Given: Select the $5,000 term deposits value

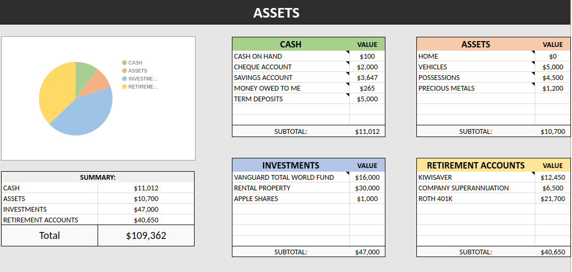Looking at the screenshot, I should pyautogui.click(x=367, y=99).
